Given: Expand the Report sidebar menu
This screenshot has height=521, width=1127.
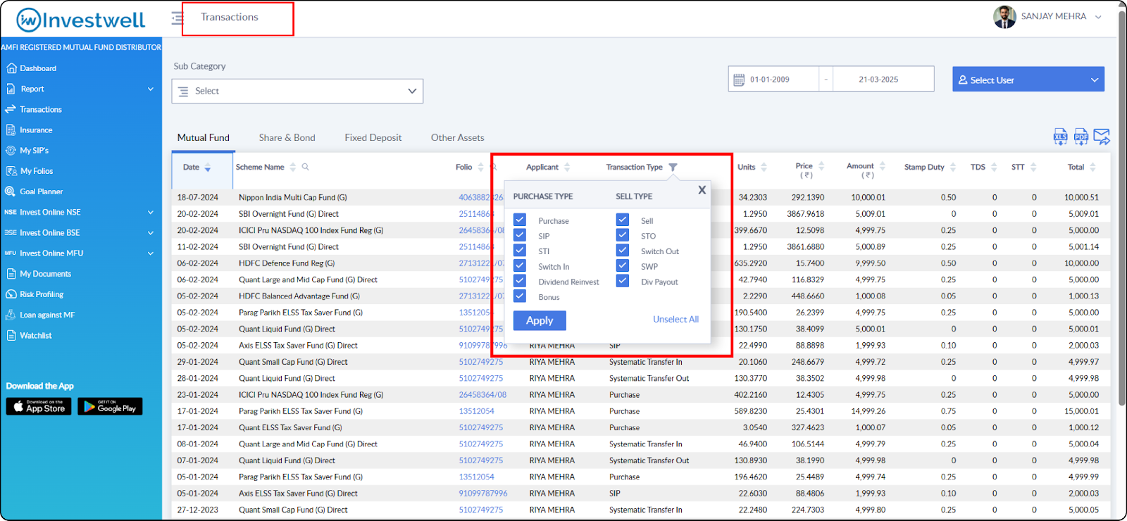Looking at the screenshot, I should tap(80, 89).
